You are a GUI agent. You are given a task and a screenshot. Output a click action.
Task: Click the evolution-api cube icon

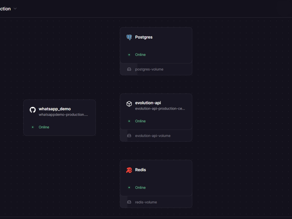click(129, 104)
